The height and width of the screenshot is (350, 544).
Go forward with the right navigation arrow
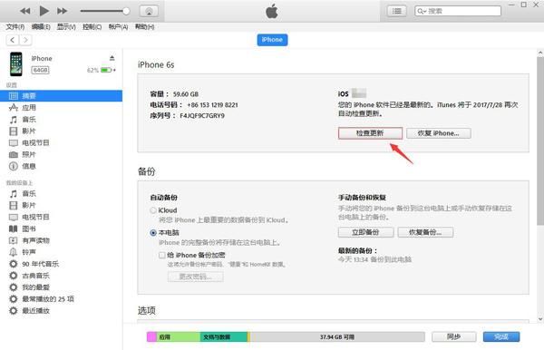pos(25,40)
